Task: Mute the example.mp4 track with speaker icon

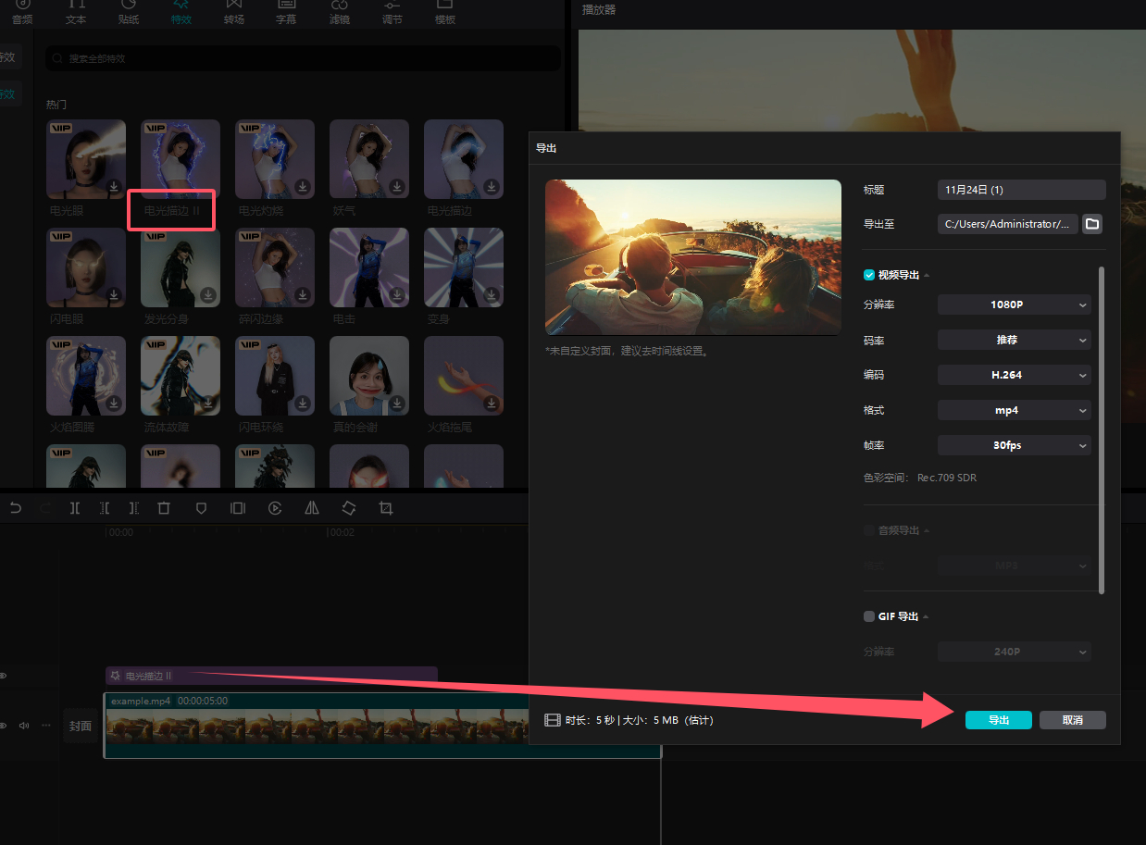Action: click(x=24, y=726)
